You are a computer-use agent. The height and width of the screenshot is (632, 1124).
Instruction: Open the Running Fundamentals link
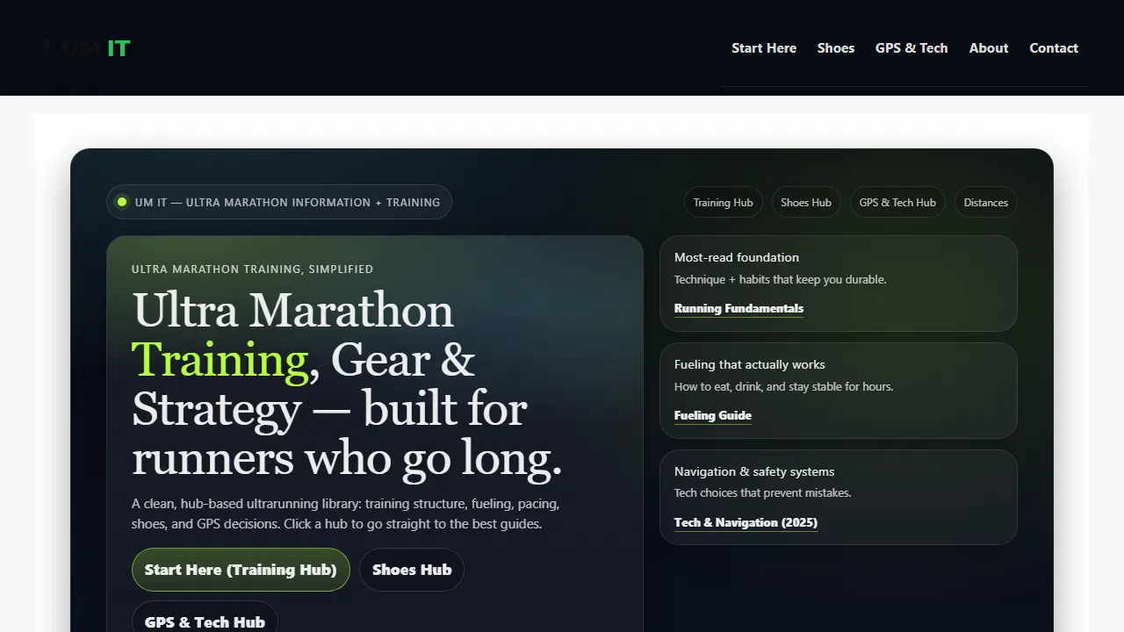pos(738,309)
